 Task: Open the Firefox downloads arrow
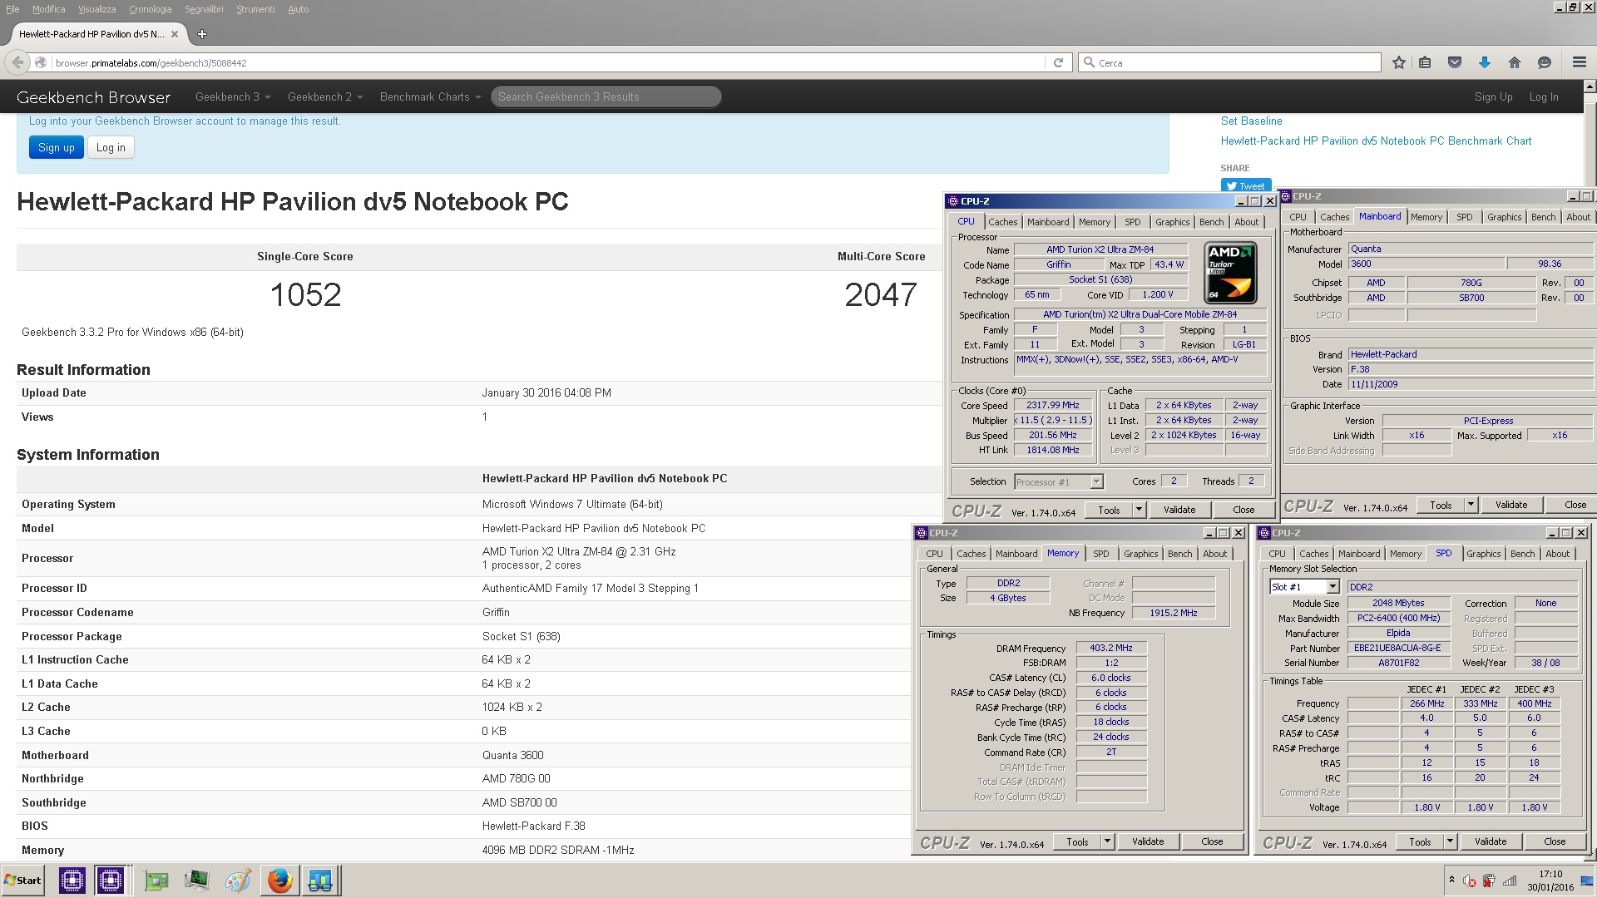[1485, 62]
